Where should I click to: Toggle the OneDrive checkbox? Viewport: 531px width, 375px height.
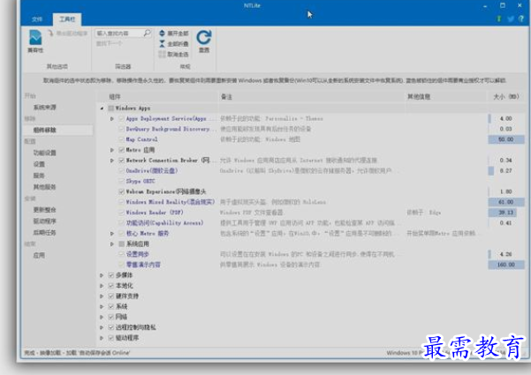tap(122, 171)
